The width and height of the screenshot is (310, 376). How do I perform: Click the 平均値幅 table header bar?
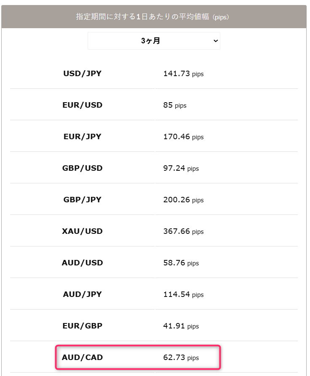154,16
